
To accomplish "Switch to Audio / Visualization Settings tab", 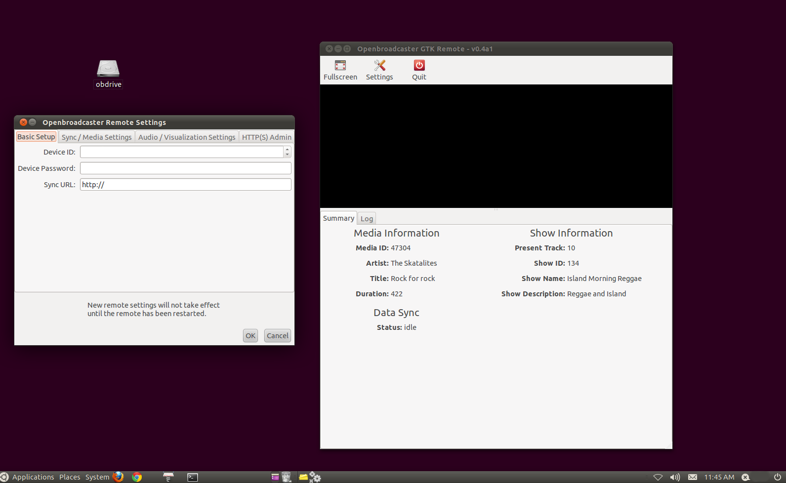I will click(x=187, y=137).
